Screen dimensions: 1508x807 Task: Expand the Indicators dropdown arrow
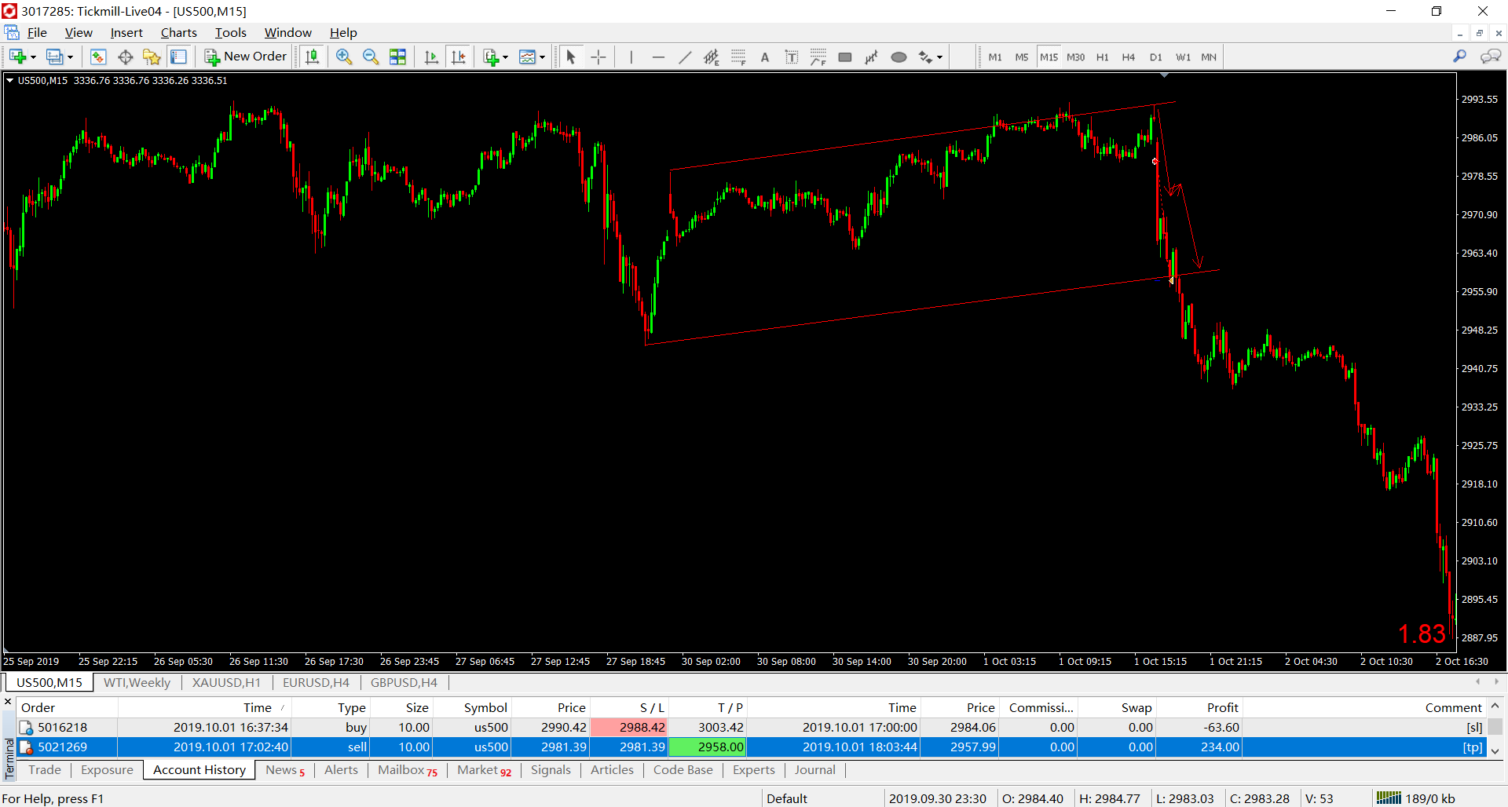click(x=505, y=57)
